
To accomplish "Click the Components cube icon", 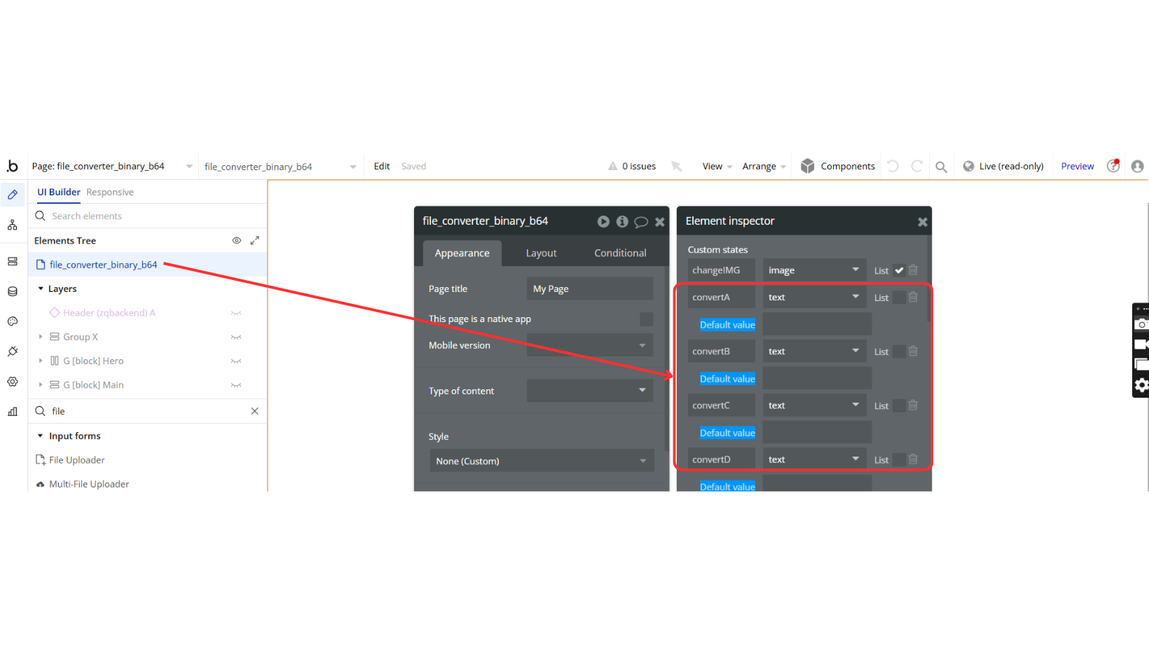I will click(808, 166).
